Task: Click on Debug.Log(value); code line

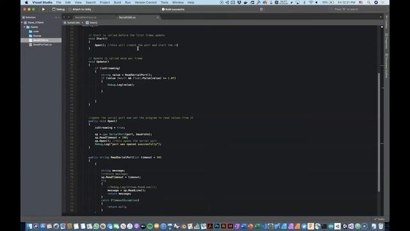Action: (121, 85)
